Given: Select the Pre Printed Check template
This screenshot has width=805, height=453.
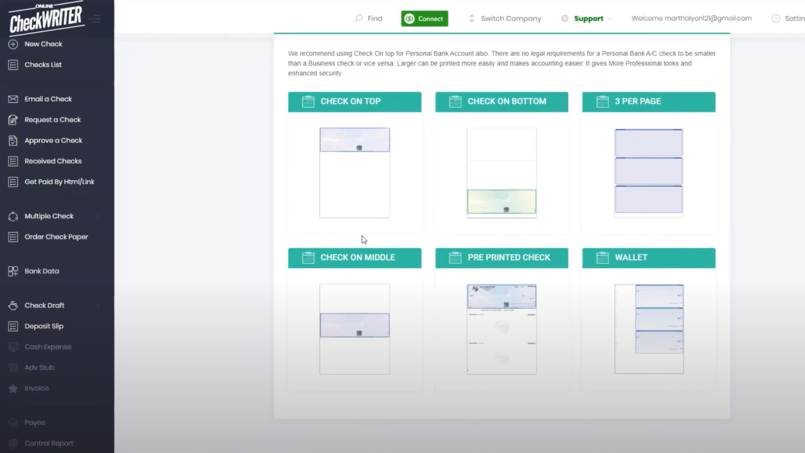Looking at the screenshot, I should (501, 257).
